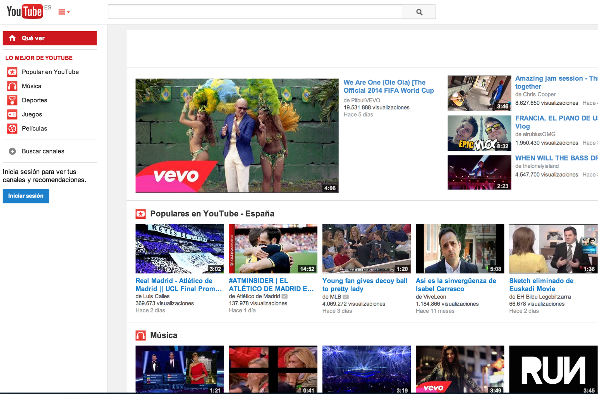Click headphones icon beside Música section heading
598x394 pixels.
pyautogui.click(x=140, y=335)
